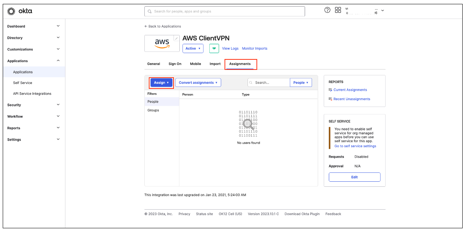Open Applications submenu item in sidebar

click(x=23, y=72)
